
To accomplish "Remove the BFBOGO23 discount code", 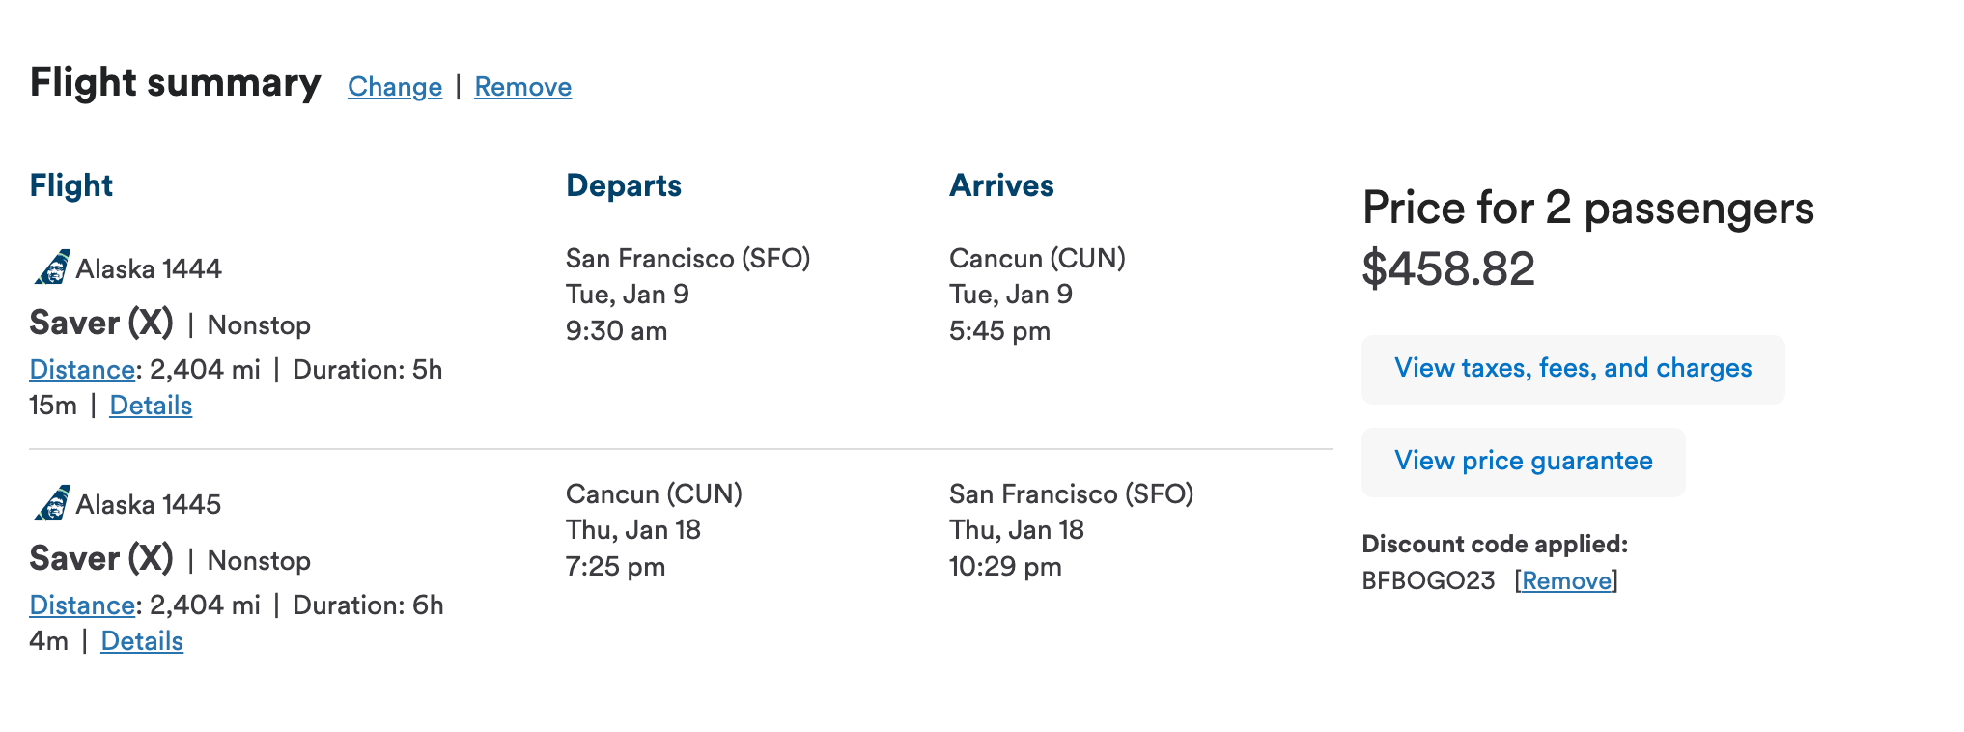I will coord(1567,580).
